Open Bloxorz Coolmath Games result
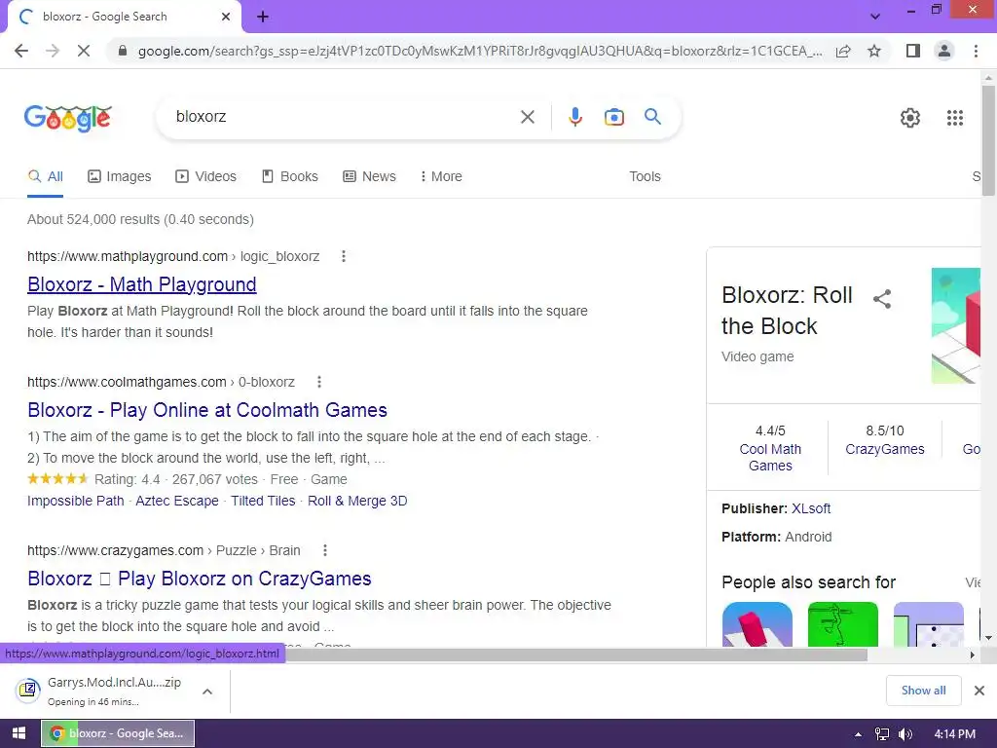This screenshot has height=748, width=997. [207, 410]
